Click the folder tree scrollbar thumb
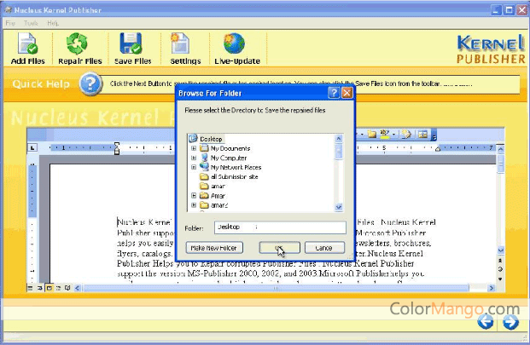 (x=339, y=151)
